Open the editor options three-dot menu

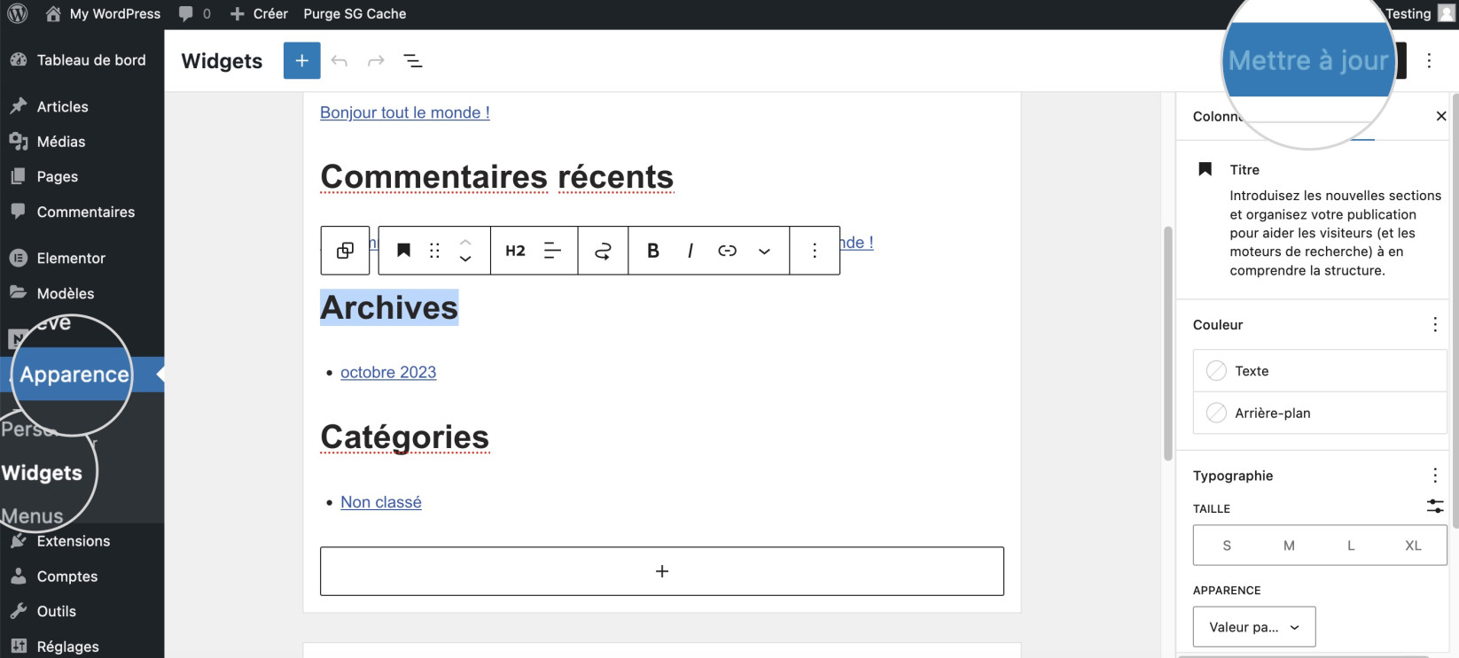(x=1429, y=60)
